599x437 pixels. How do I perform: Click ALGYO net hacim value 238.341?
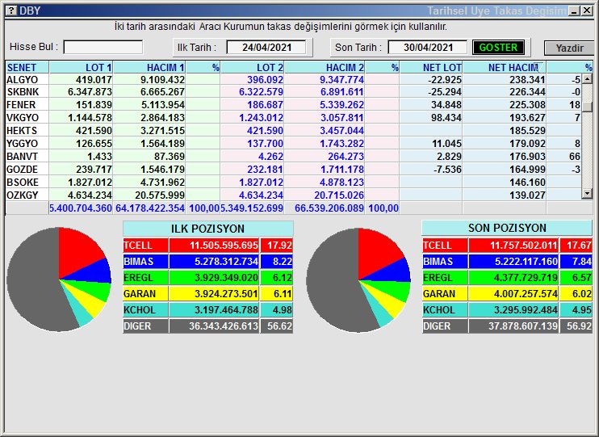point(527,79)
